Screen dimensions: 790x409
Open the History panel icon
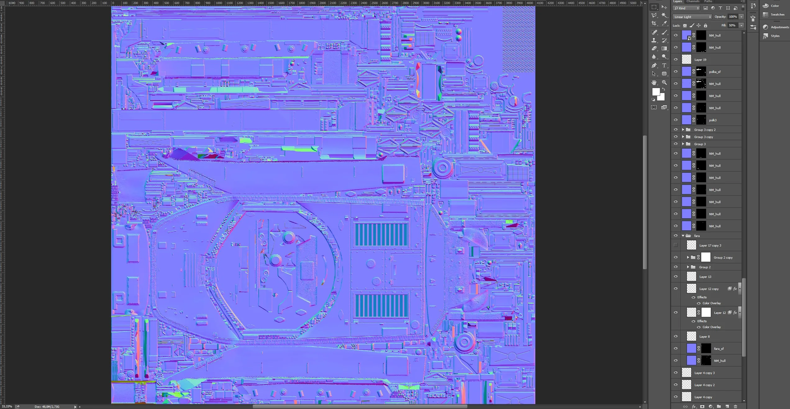(x=753, y=6)
